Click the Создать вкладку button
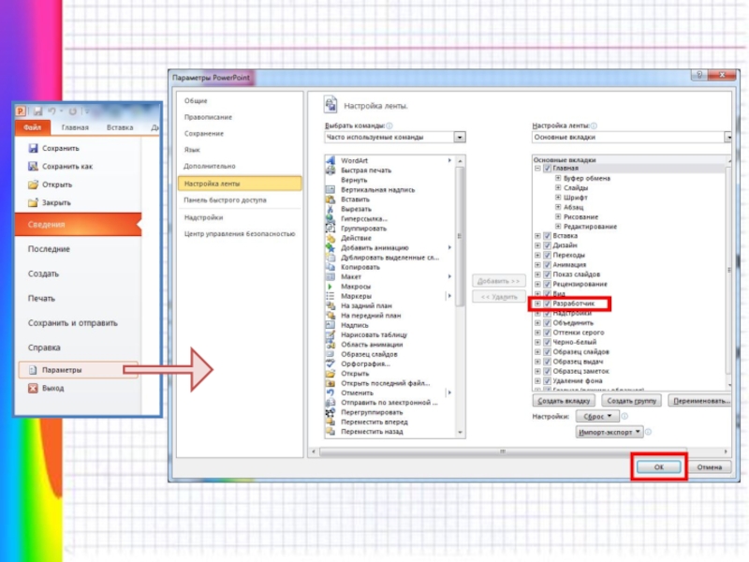This screenshot has width=749, height=562. click(564, 401)
